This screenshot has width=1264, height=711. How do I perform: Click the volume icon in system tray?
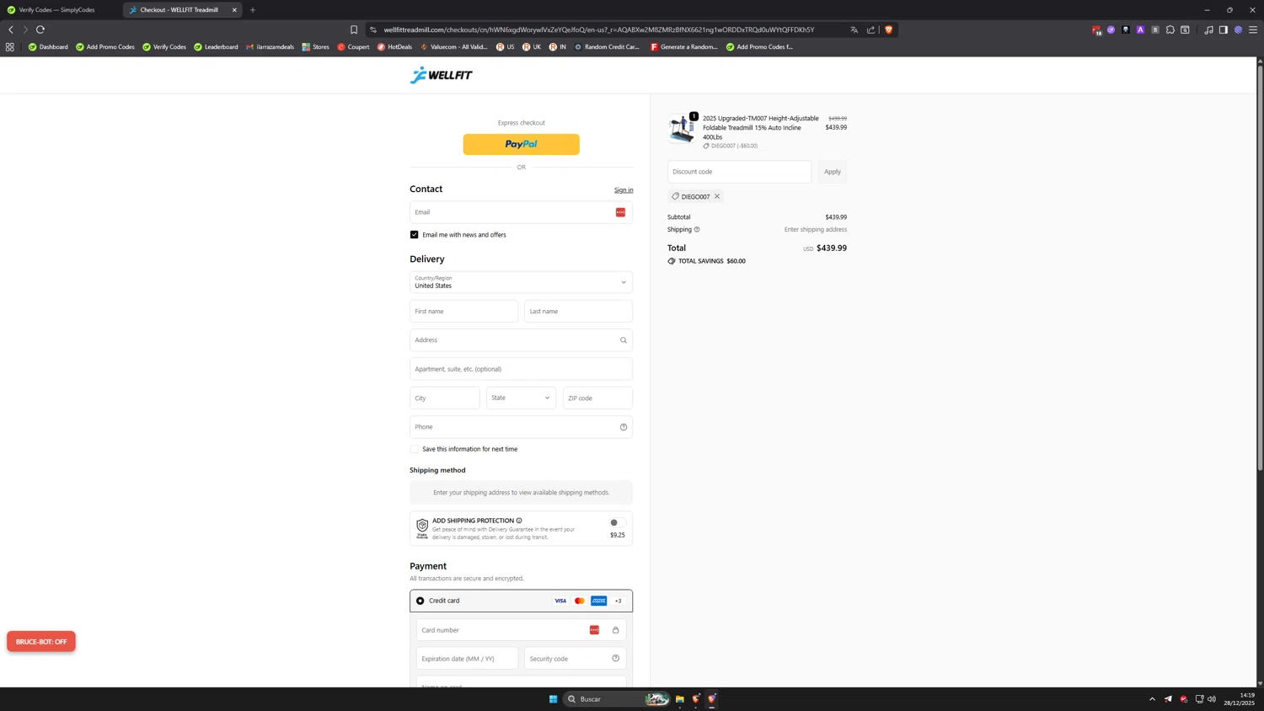pos(1212,699)
